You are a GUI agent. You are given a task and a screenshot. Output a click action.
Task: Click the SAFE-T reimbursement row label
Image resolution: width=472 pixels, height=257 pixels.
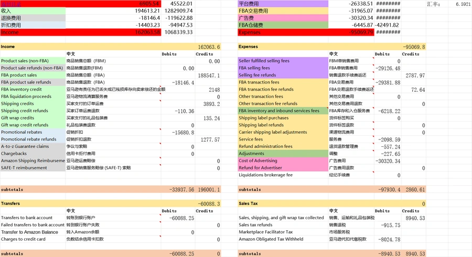tap(33, 168)
